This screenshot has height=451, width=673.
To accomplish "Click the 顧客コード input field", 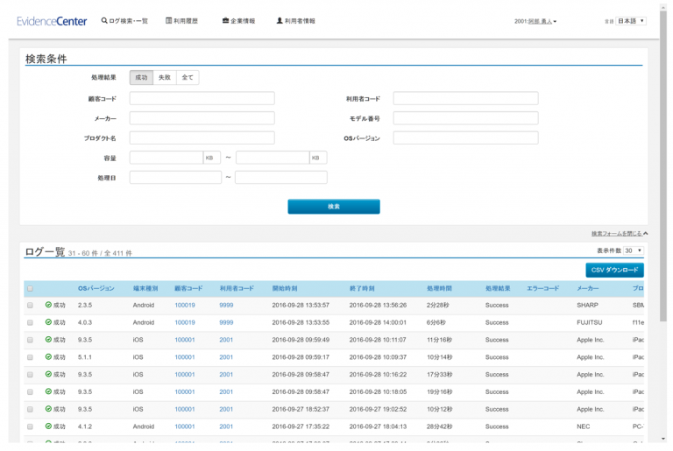I will 202,99.
